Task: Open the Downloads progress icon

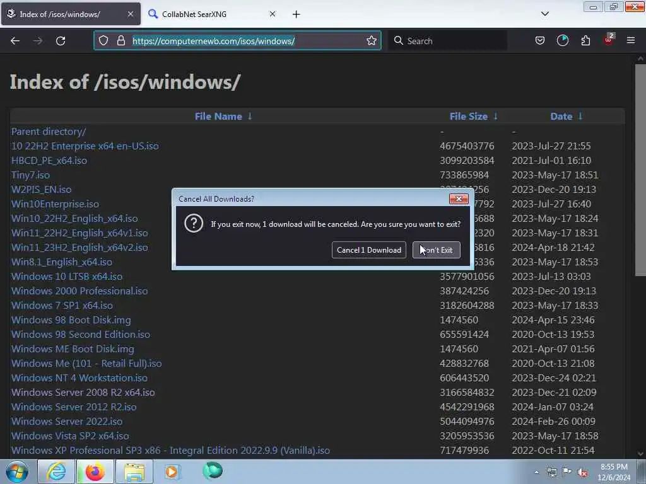Action: 562,40
